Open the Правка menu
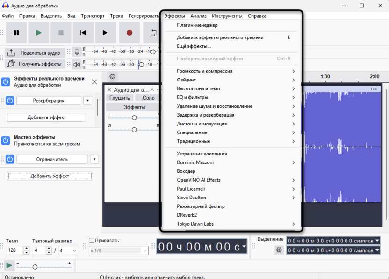The height and width of the screenshot is (279, 389). (27, 16)
